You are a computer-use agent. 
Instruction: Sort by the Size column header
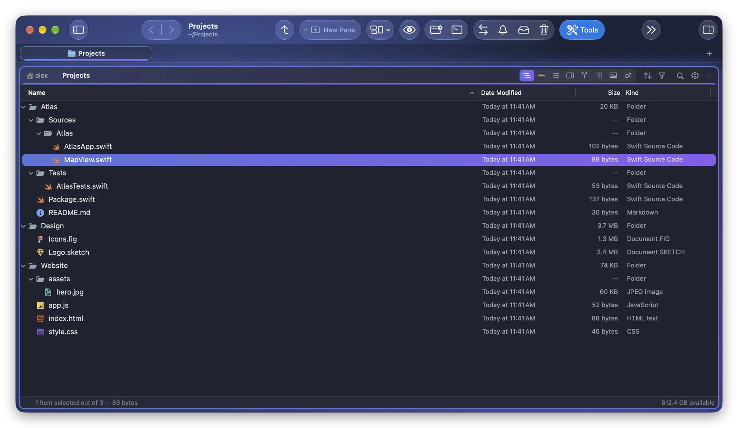pos(599,93)
